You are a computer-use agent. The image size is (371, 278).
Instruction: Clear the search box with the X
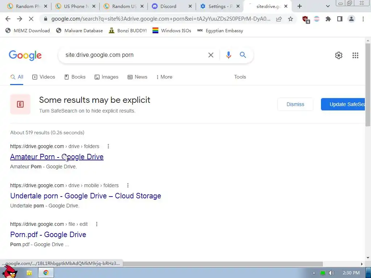[210, 55]
